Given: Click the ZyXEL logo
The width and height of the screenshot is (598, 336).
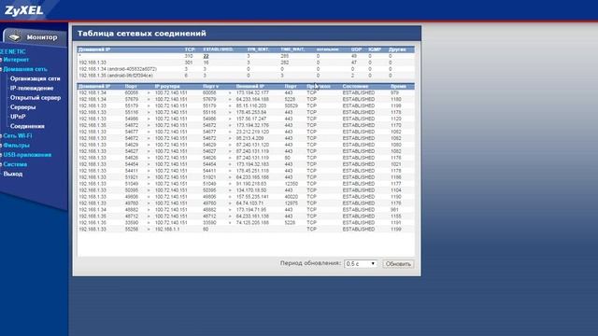Looking at the screenshot, I should [x=23, y=10].
